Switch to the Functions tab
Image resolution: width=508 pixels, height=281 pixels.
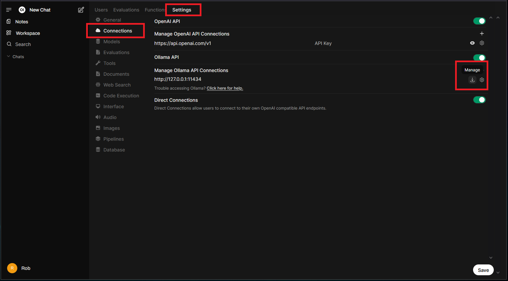pyautogui.click(x=155, y=10)
